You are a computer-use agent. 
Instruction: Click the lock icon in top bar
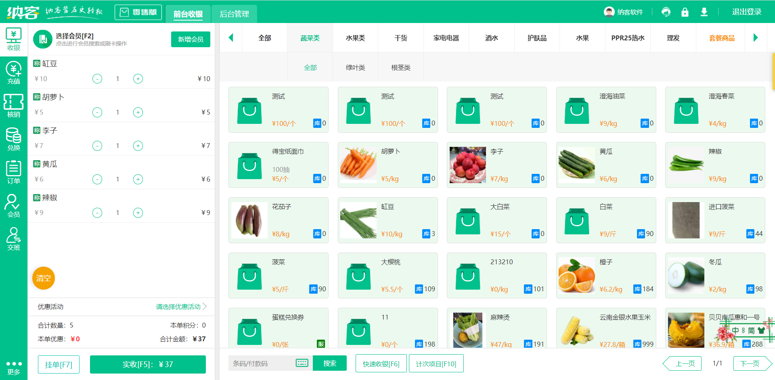coord(685,12)
